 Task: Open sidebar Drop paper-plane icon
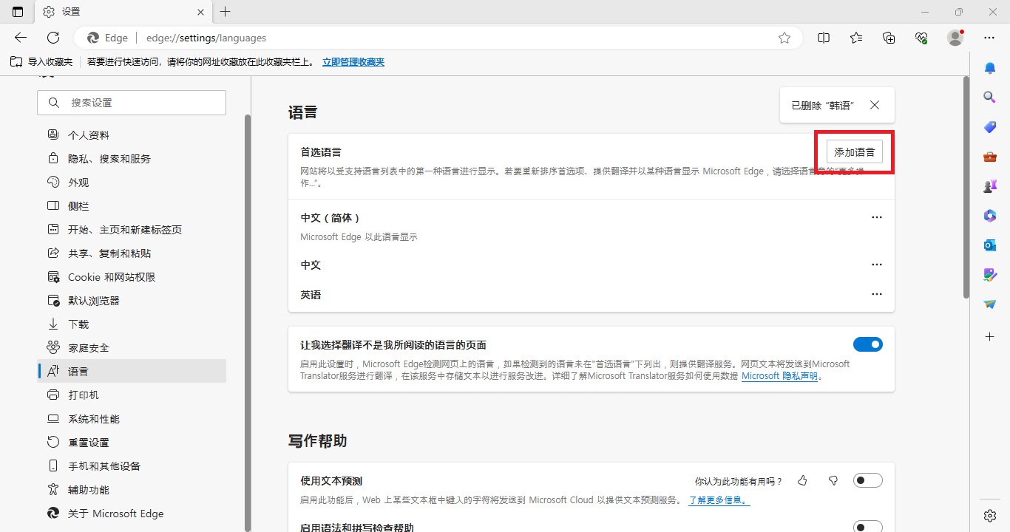point(990,304)
